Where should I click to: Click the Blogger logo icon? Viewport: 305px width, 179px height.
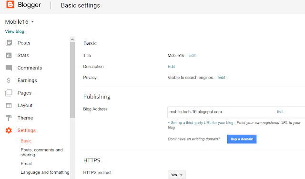point(10,4)
